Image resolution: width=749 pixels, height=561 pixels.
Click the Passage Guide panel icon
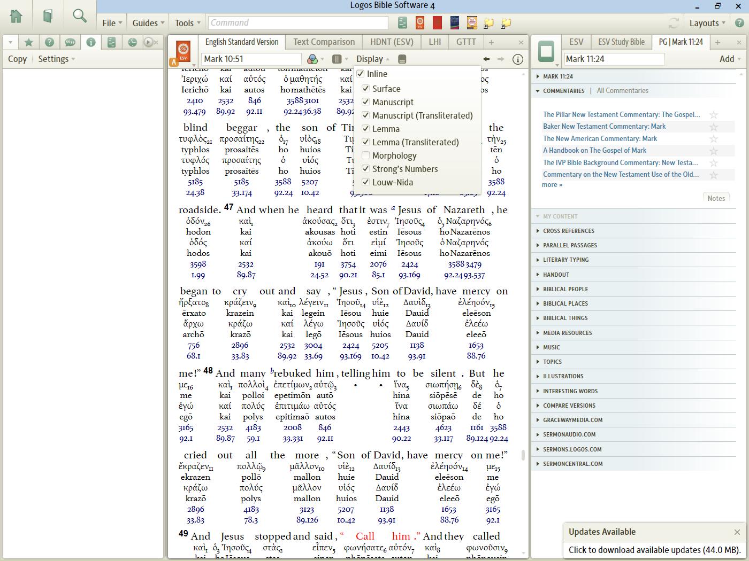[546, 51]
